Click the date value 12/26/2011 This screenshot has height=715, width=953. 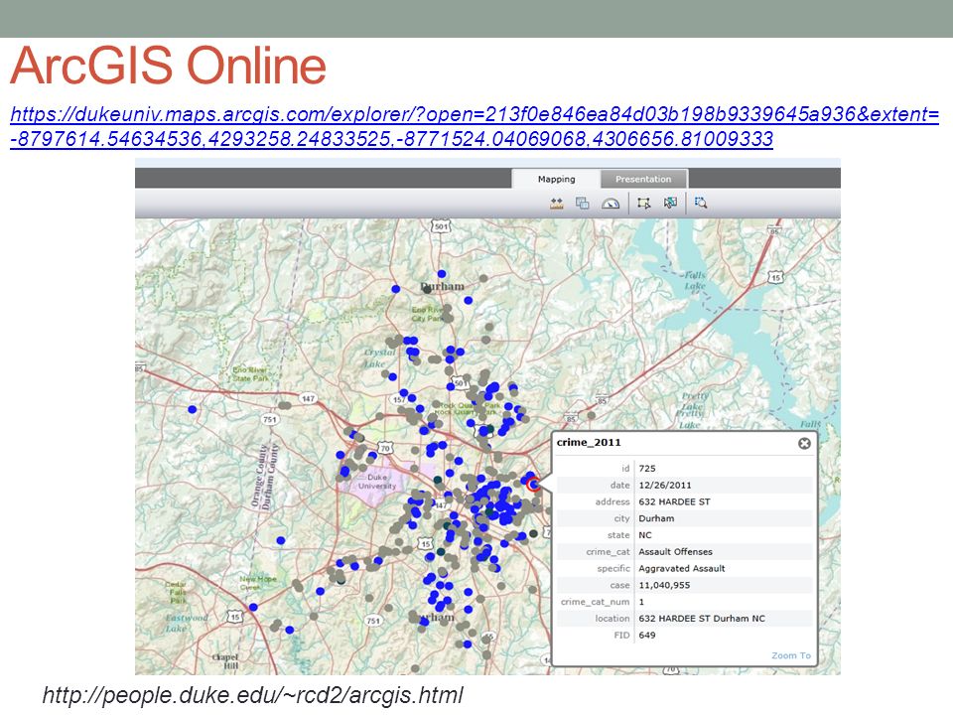pyautogui.click(x=664, y=486)
